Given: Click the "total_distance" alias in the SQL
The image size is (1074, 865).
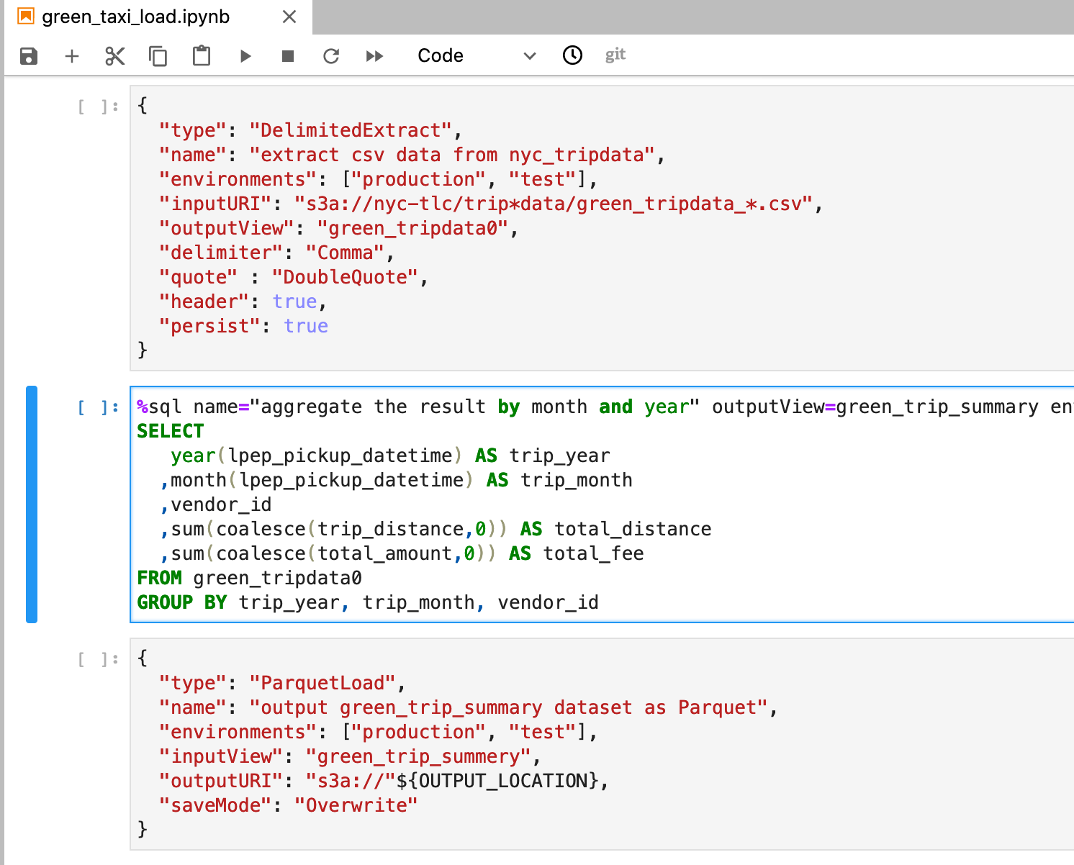Looking at the screenshot, I should tap(633, 529).
